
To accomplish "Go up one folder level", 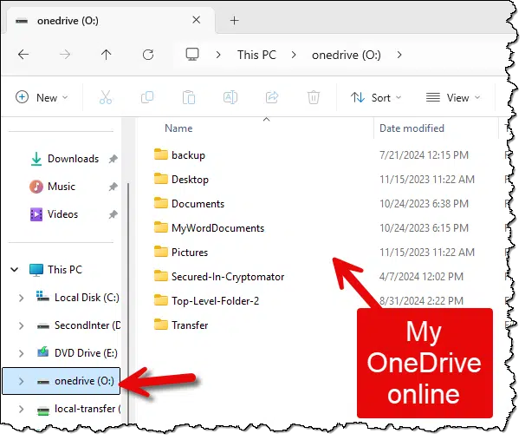I will 107,55.
